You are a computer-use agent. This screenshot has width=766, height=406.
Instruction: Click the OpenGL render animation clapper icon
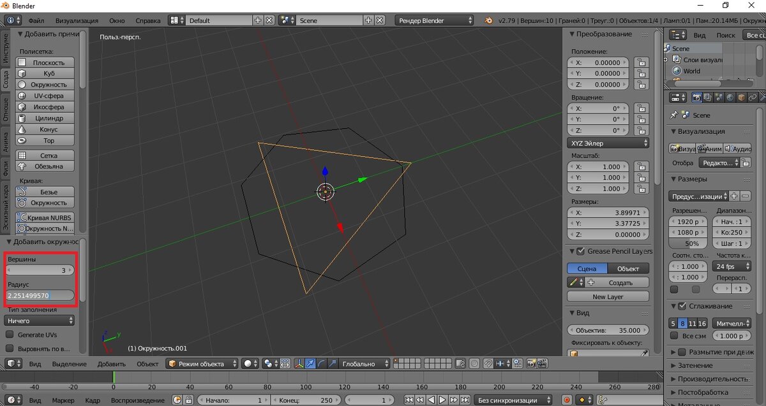pyautogui.click(x=543, y=364)
